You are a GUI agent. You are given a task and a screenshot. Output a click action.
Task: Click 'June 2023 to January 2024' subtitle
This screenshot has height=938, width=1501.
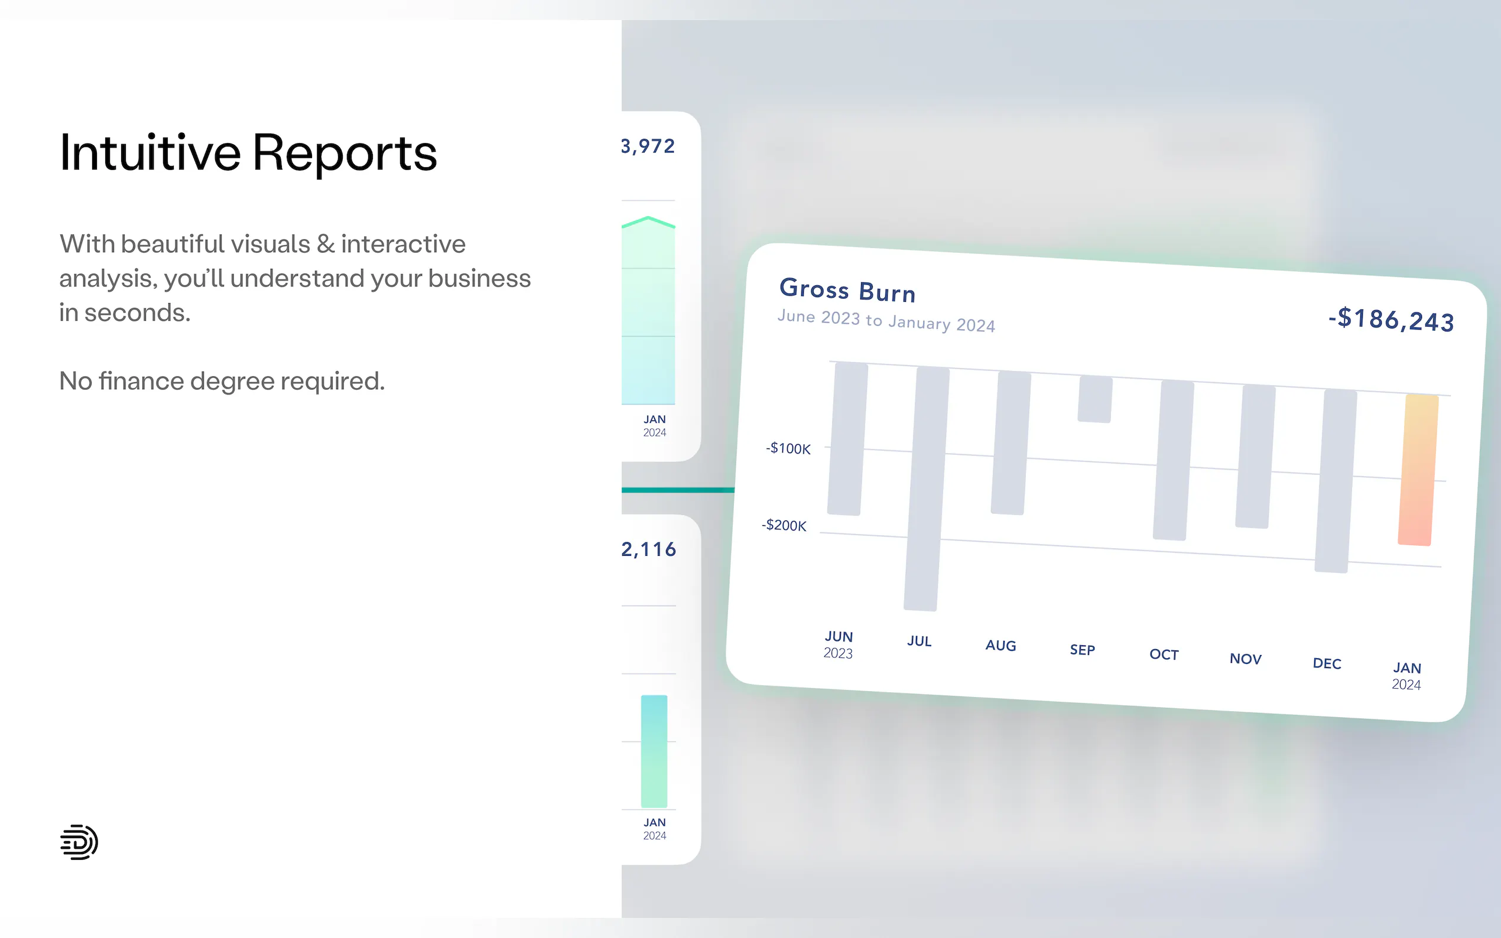886,321
